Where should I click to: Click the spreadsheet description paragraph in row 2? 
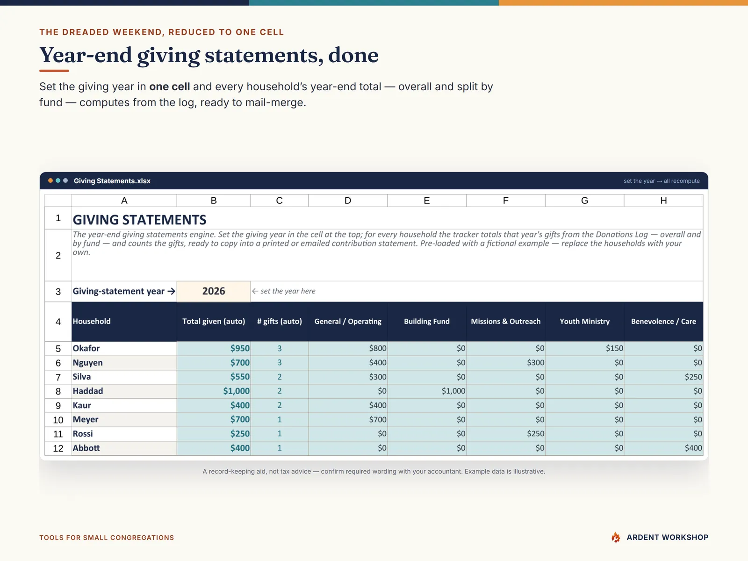387,243
